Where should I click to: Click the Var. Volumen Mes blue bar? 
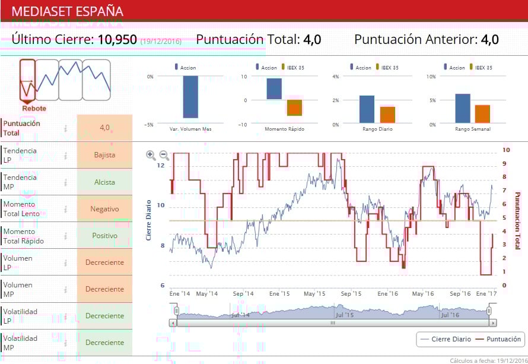(x=190, y=97)
